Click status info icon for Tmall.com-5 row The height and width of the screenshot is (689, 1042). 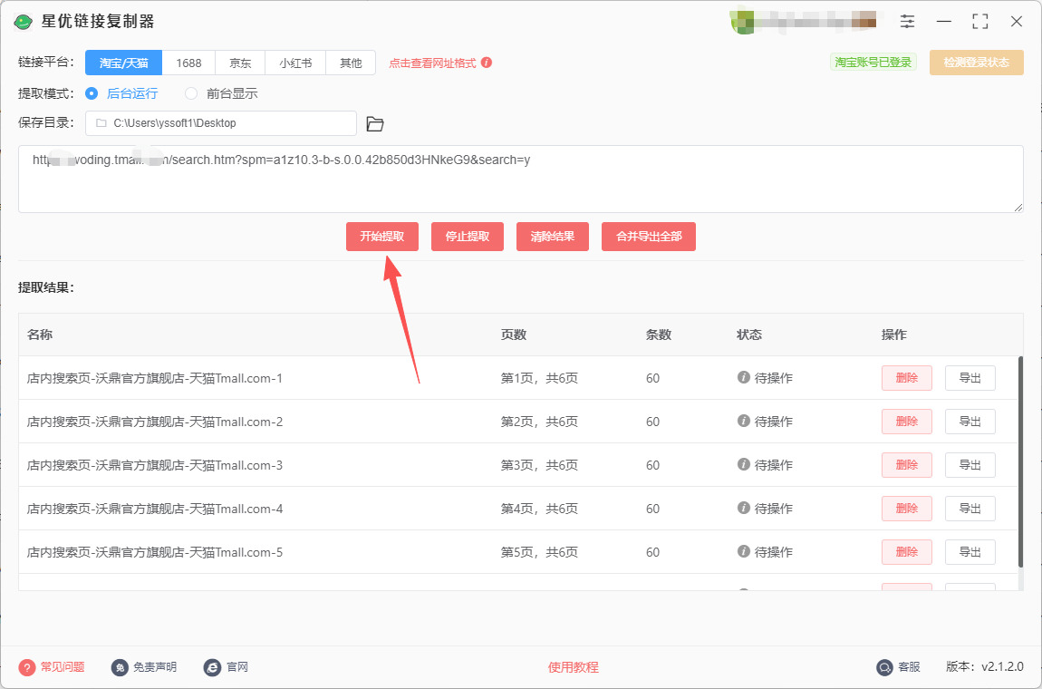pyautogui.click(x=744, y=551)
